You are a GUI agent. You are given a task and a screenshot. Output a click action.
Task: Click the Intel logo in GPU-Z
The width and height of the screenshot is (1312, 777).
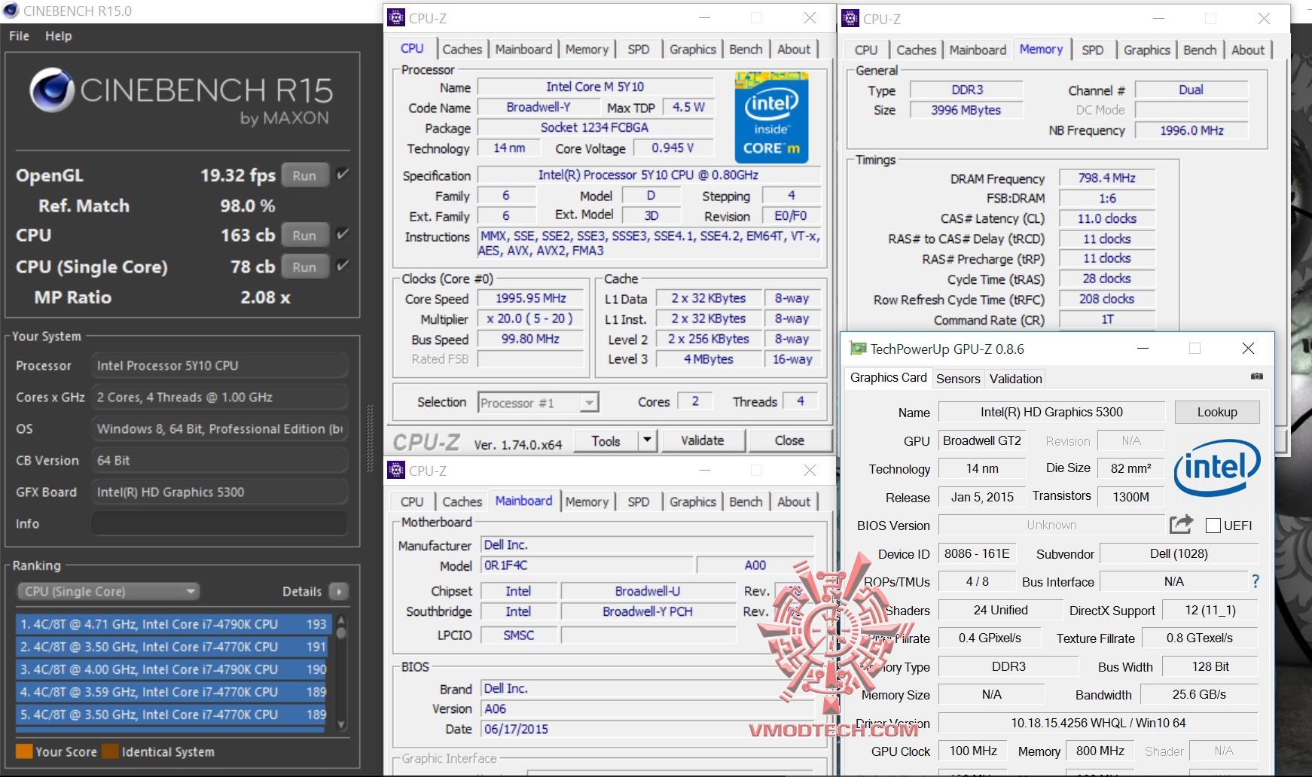1216,468
